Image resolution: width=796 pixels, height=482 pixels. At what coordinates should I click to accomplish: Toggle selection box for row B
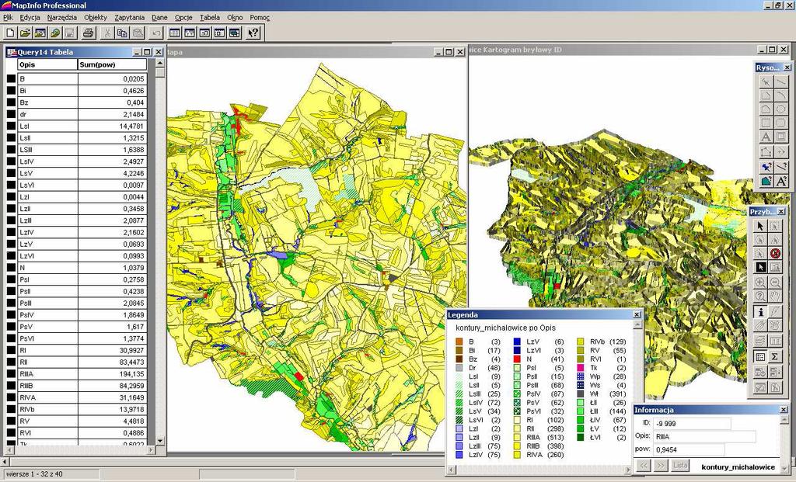[11, 79]
